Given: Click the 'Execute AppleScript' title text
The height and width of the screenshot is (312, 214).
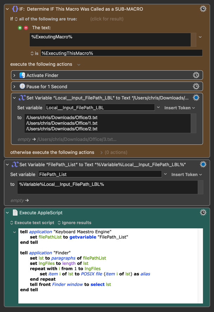Looking at the screenshot, I should click(x=41, y=213).
